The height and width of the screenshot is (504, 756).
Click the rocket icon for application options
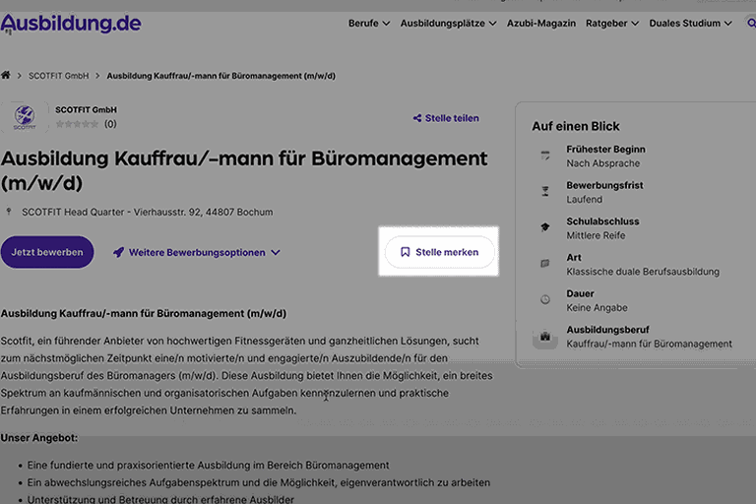[x=118, y=252]
